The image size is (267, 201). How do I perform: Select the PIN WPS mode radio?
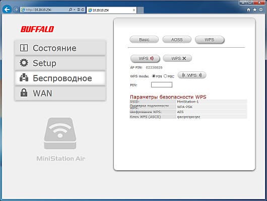coord(154,76)
